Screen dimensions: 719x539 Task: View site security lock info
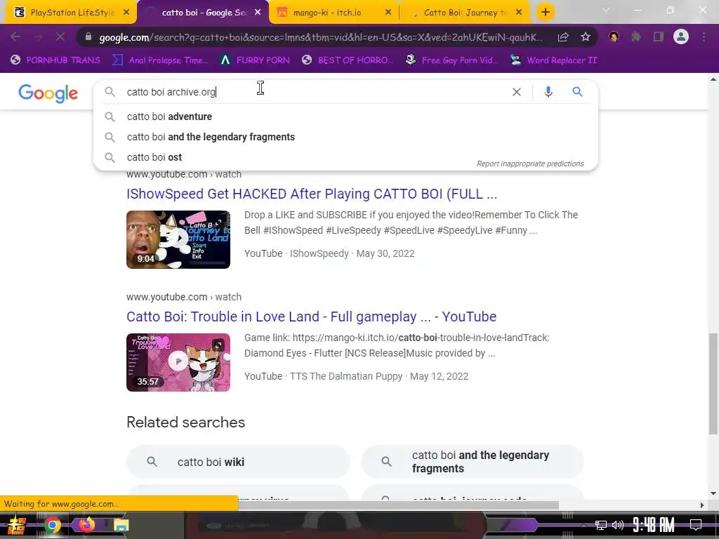point(88,36)
